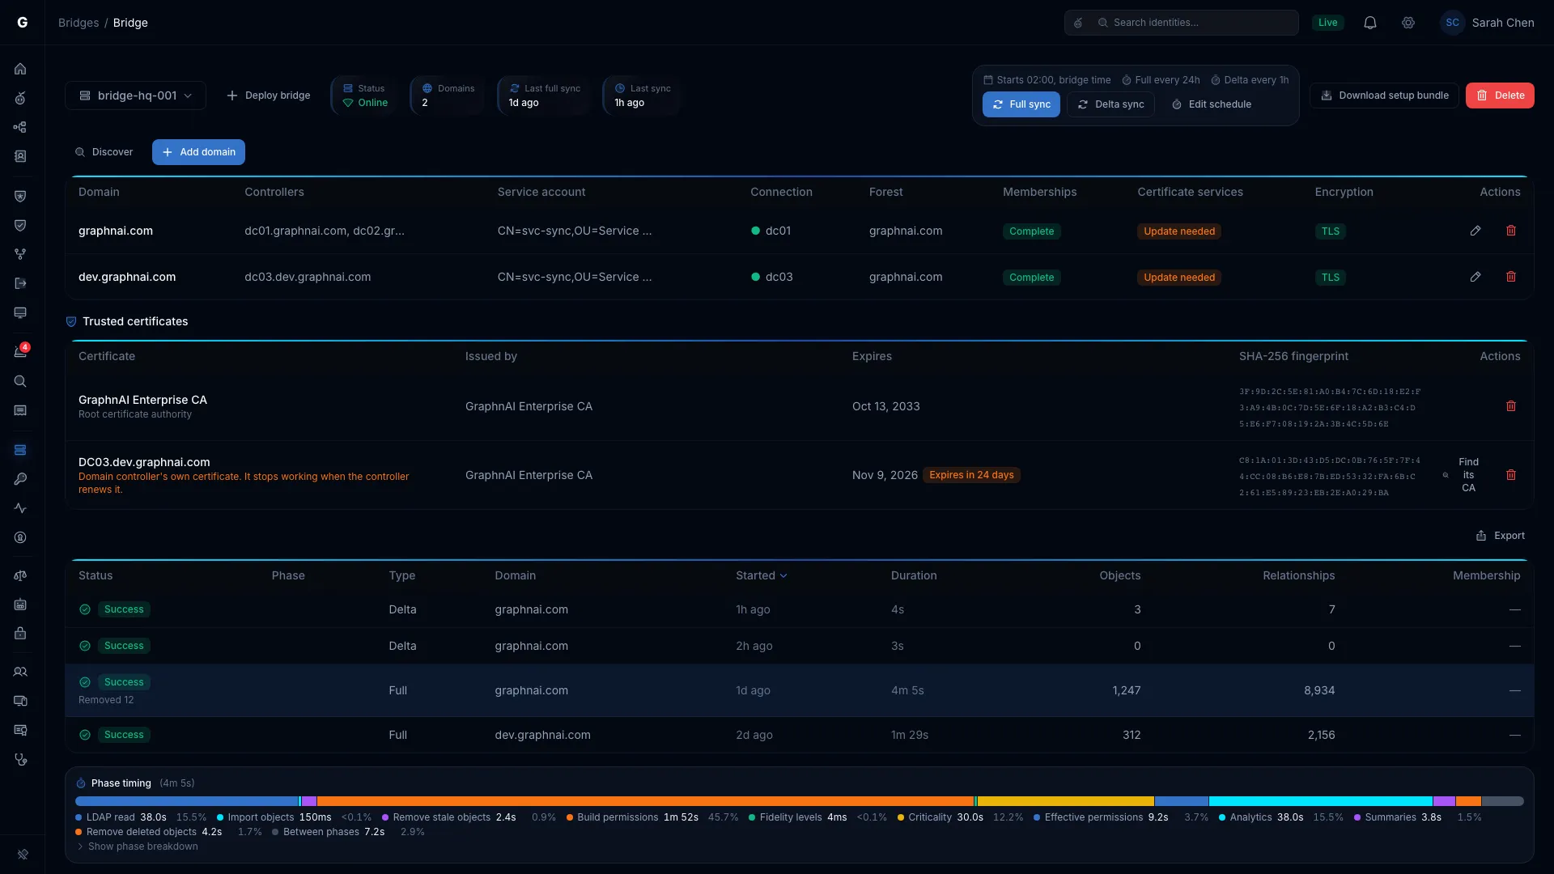The width and height of the screenshot is (1554, 874).
Task: Open the sidebar users group icon
Action: pyautogui.click(x=20, y=672)
